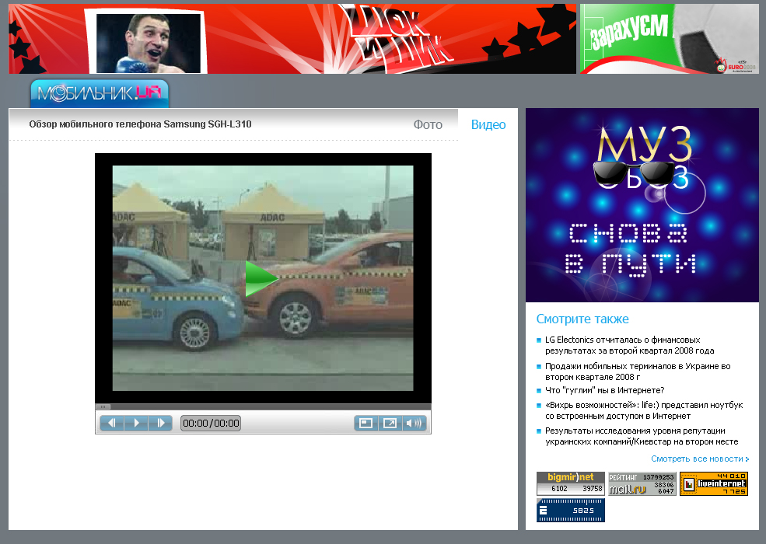Image resolution: width=766 pixels, height=544 pixels.
Task: Click the liveinternet counter badge
Action: pos(714,483)
